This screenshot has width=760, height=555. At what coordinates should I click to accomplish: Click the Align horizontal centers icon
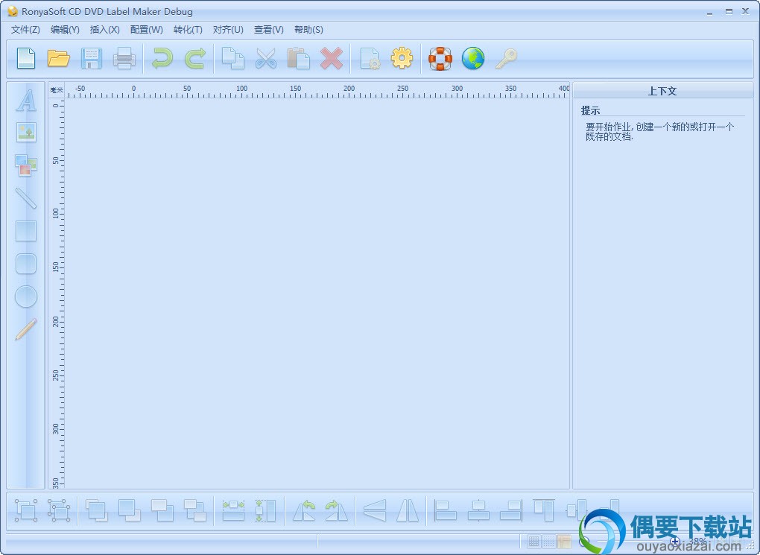[478, 510]
